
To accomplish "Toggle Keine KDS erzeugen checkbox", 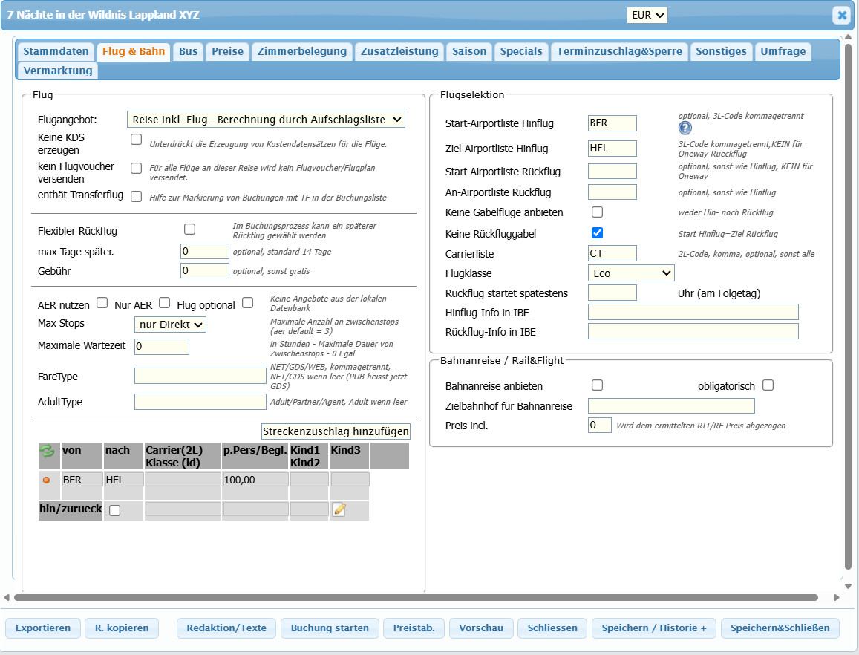I will point(137,139).
